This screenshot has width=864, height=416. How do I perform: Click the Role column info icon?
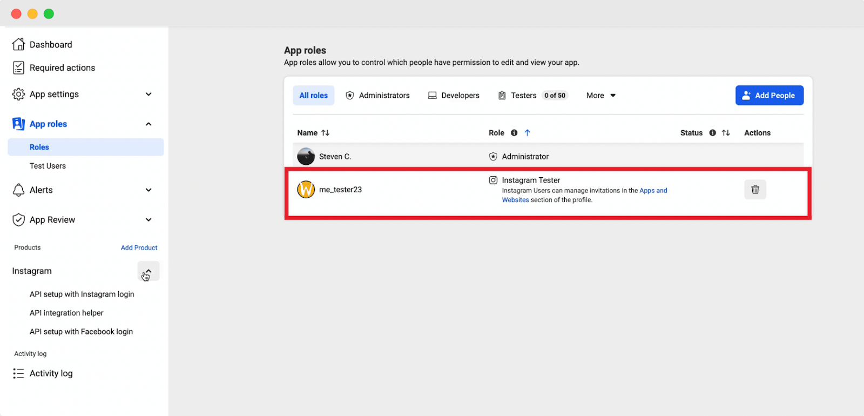tap(514, 133)
